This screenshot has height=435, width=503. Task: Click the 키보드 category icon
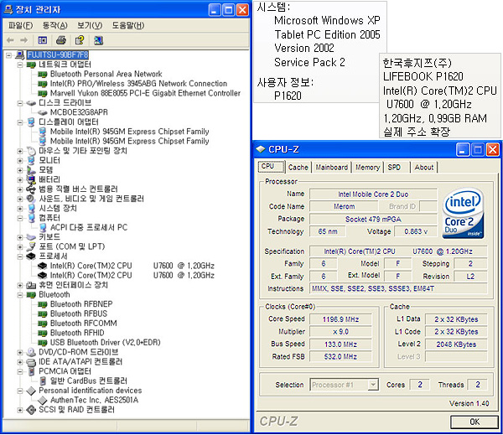pyautogui.click(x=31, y=237)
